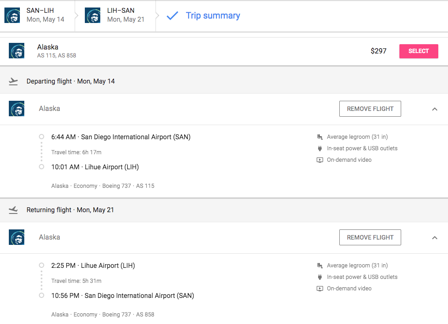Click the Trip summary checkmark icon
The height and width of the screenshot is (324, 448).
172,16
